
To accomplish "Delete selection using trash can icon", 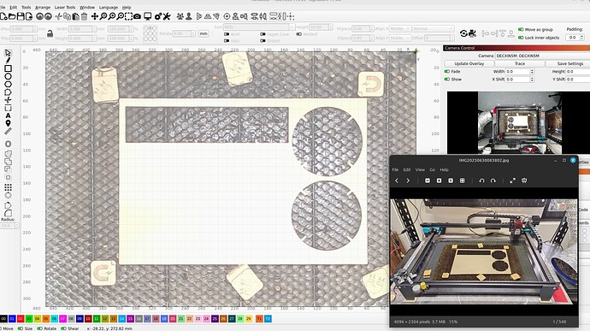I will click(x=85, y=16).
